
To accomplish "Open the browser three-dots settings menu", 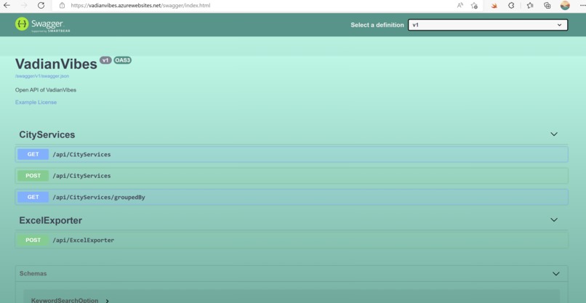I will [582, 6].
